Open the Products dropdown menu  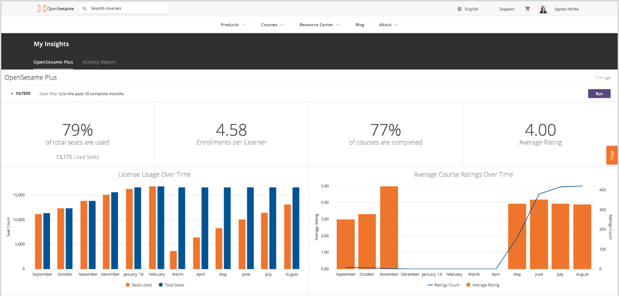[x=232, y=25]
